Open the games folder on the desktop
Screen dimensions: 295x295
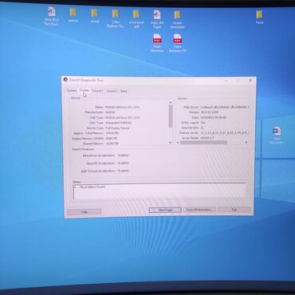tap(73, 15)
